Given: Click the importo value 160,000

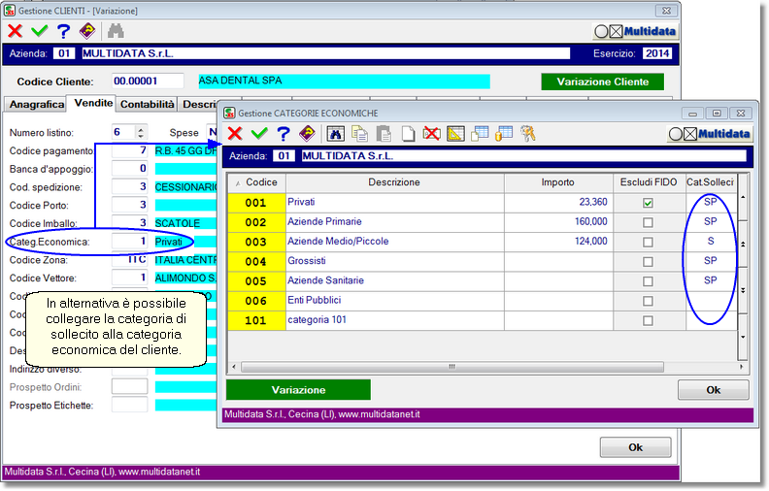Looking at the screenshot, I should 590,221.
